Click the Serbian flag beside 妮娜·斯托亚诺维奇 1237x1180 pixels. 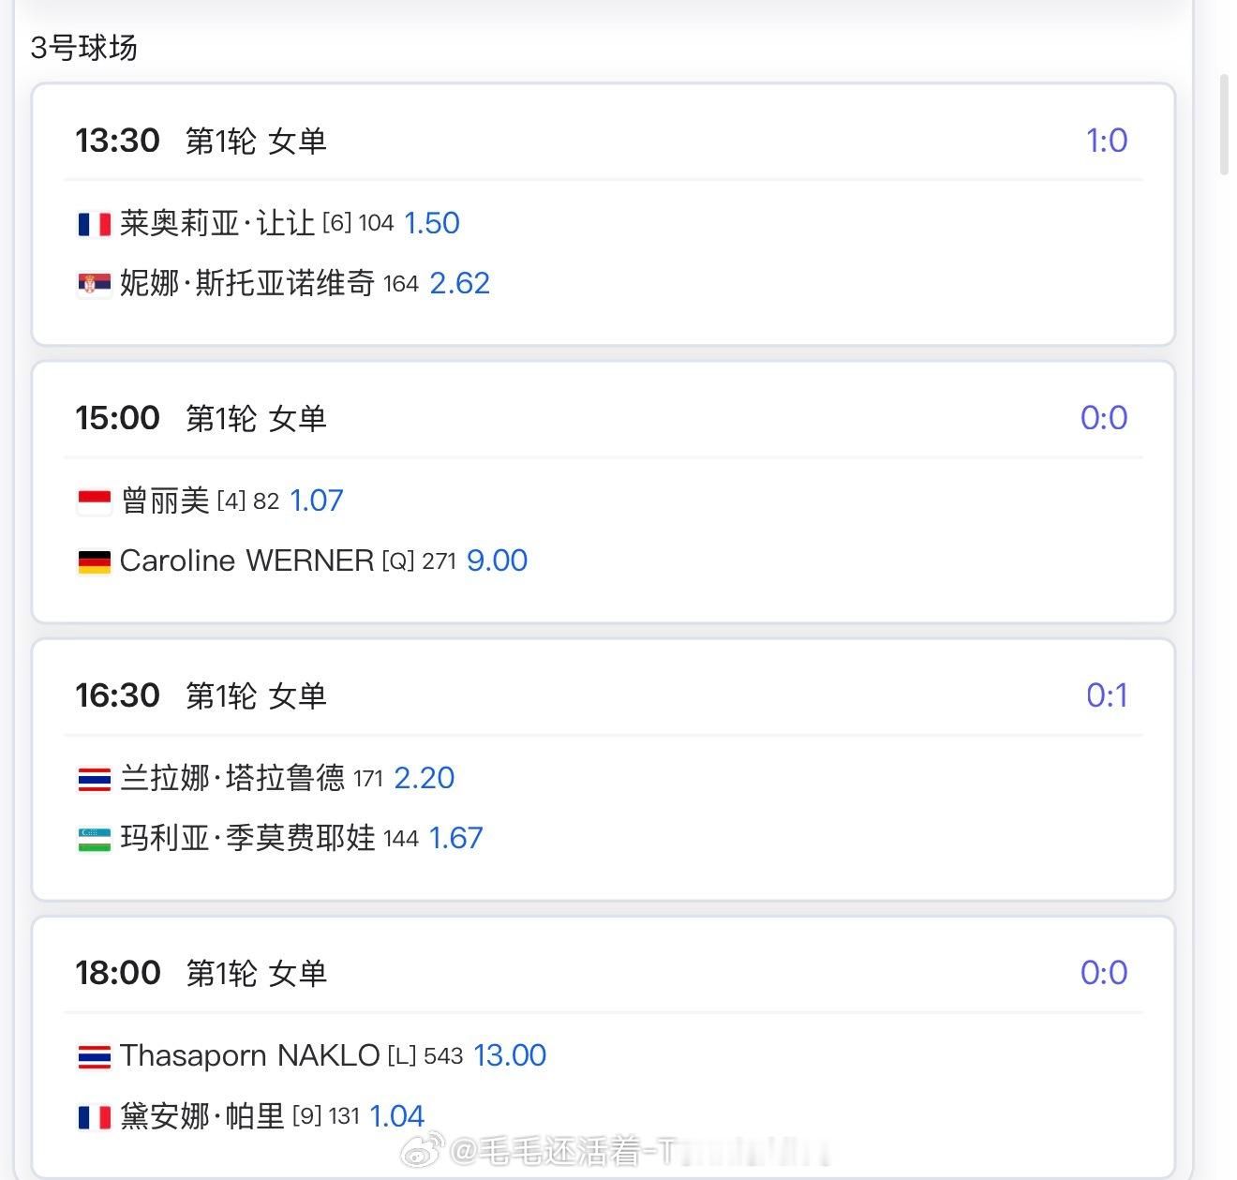(94, 283)
